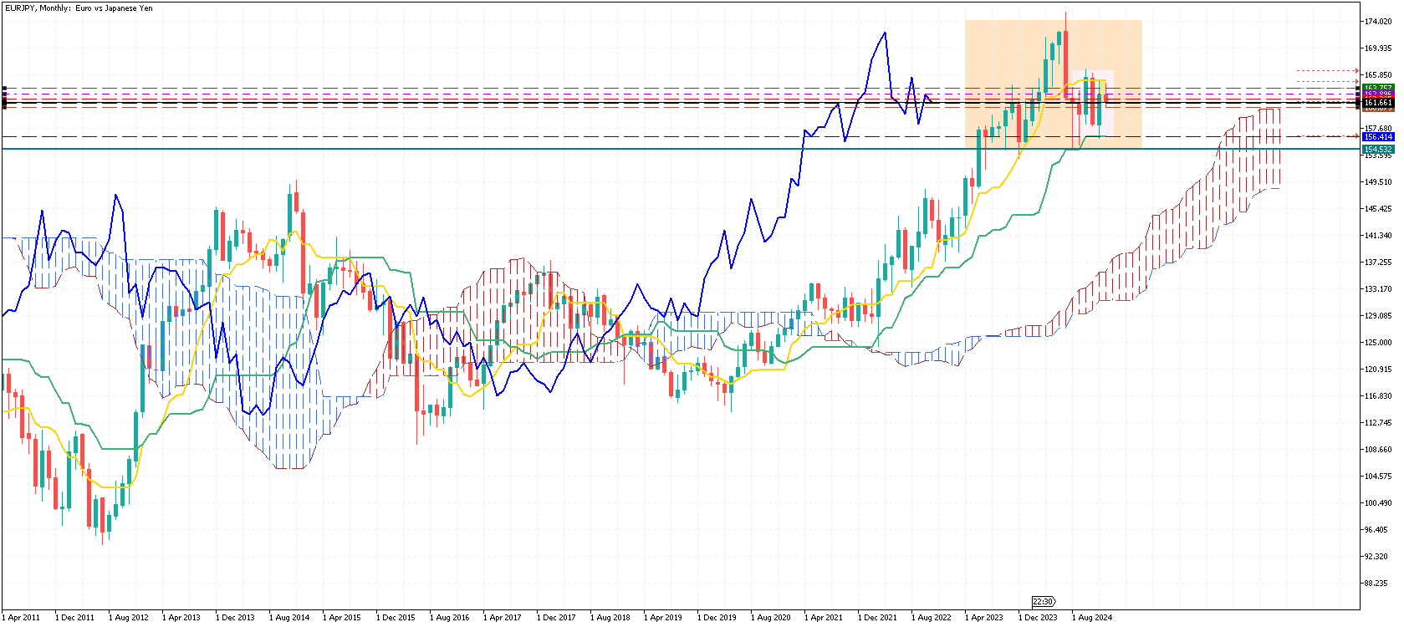
Task: Click the 1 Dec 2019 date label
Action: [x=717, y=618]
